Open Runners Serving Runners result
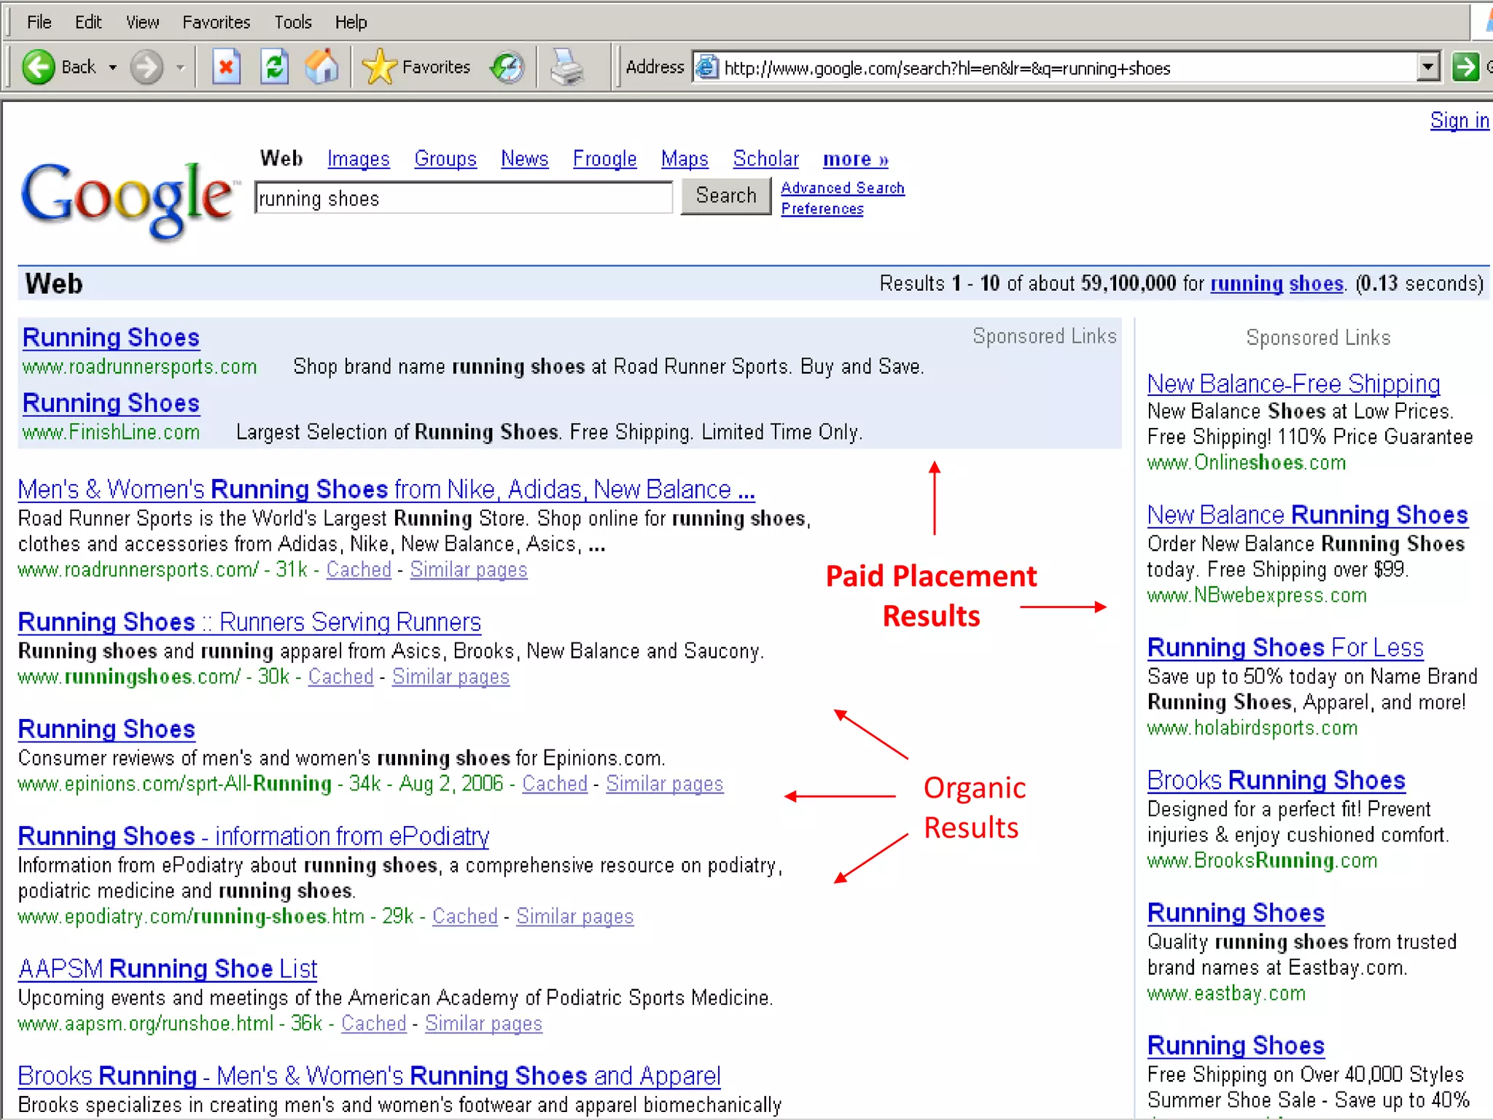The width and height of the screenshot is (1493, 1120). (249, 622)
